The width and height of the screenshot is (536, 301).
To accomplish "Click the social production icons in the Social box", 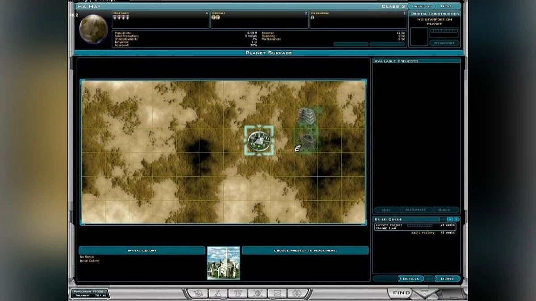I will 216,17.
